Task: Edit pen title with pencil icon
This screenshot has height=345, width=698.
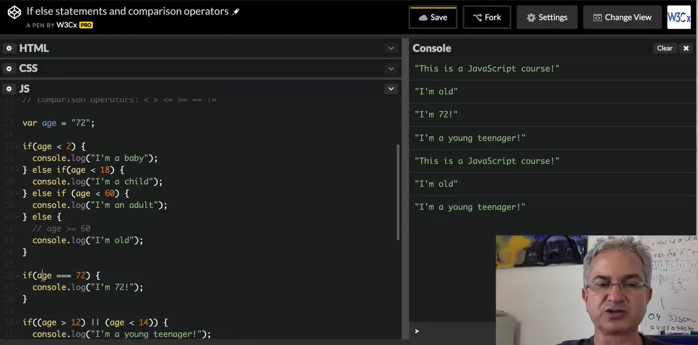Action: (236, 11)
